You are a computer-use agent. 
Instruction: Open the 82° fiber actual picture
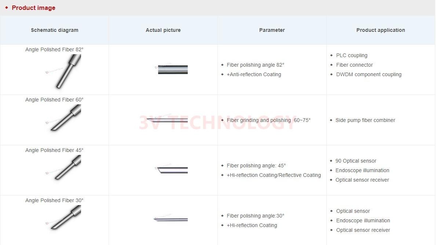click(x=172, y=70)
